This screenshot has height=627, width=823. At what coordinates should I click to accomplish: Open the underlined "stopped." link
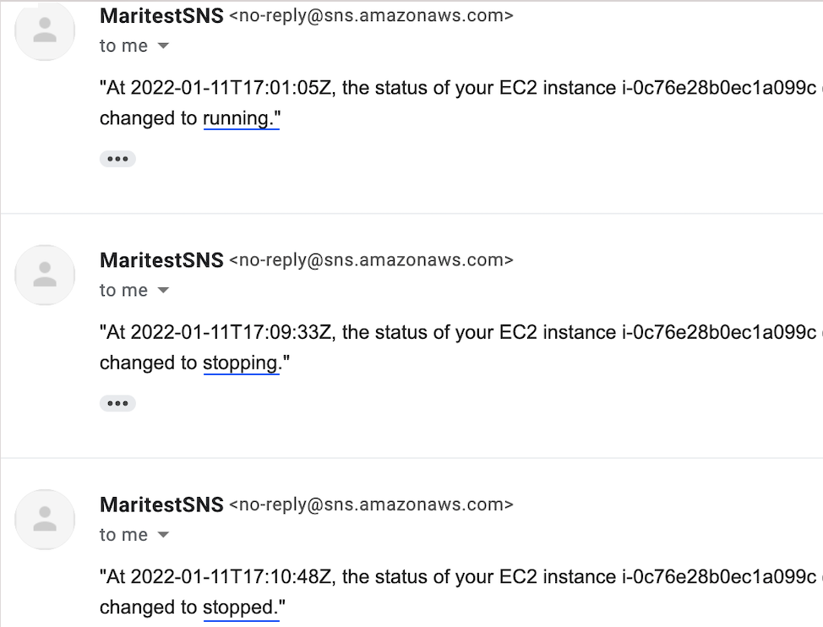point(240,608)
